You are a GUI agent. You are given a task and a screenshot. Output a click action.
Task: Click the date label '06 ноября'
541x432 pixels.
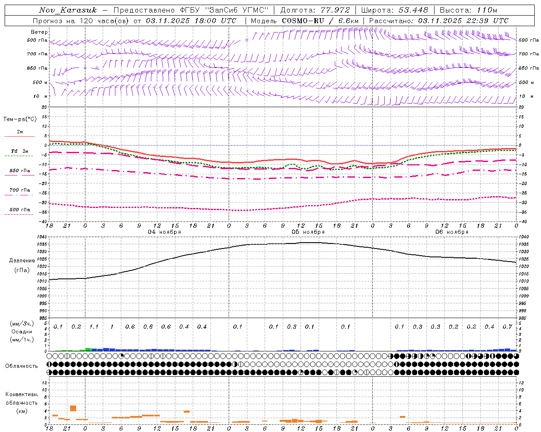pos(452,232)
